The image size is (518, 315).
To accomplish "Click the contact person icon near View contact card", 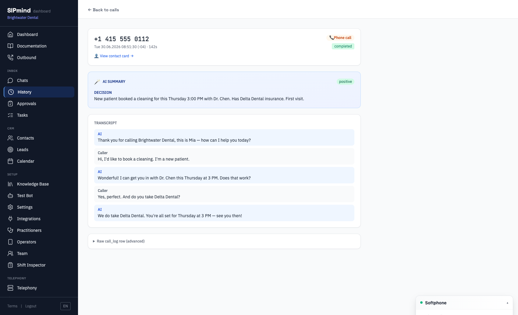I will coord(96,56).
